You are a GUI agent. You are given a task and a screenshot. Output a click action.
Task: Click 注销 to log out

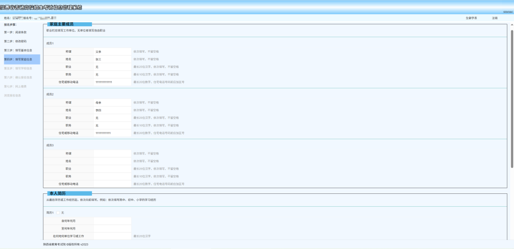[x=494, y=18]
